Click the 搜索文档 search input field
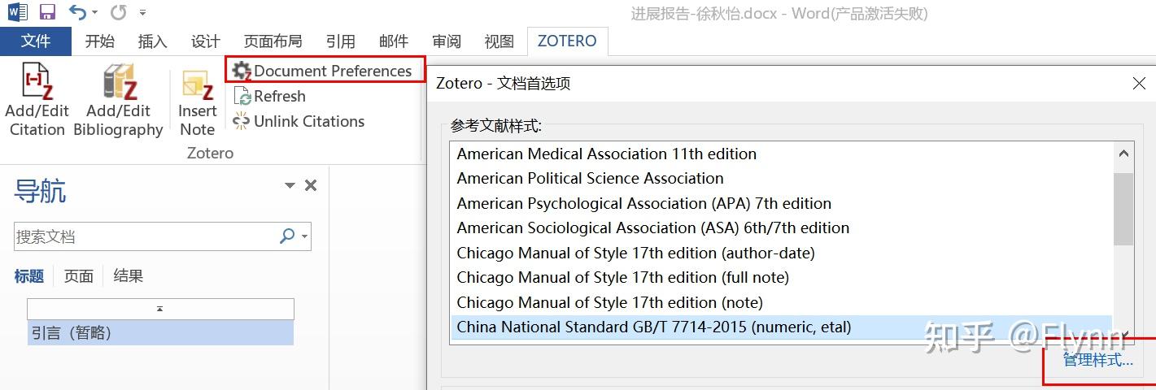 coord(144,236)
